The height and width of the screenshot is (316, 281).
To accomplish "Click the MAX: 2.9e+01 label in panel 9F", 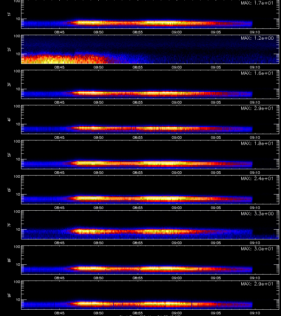I will click(257, 284).
